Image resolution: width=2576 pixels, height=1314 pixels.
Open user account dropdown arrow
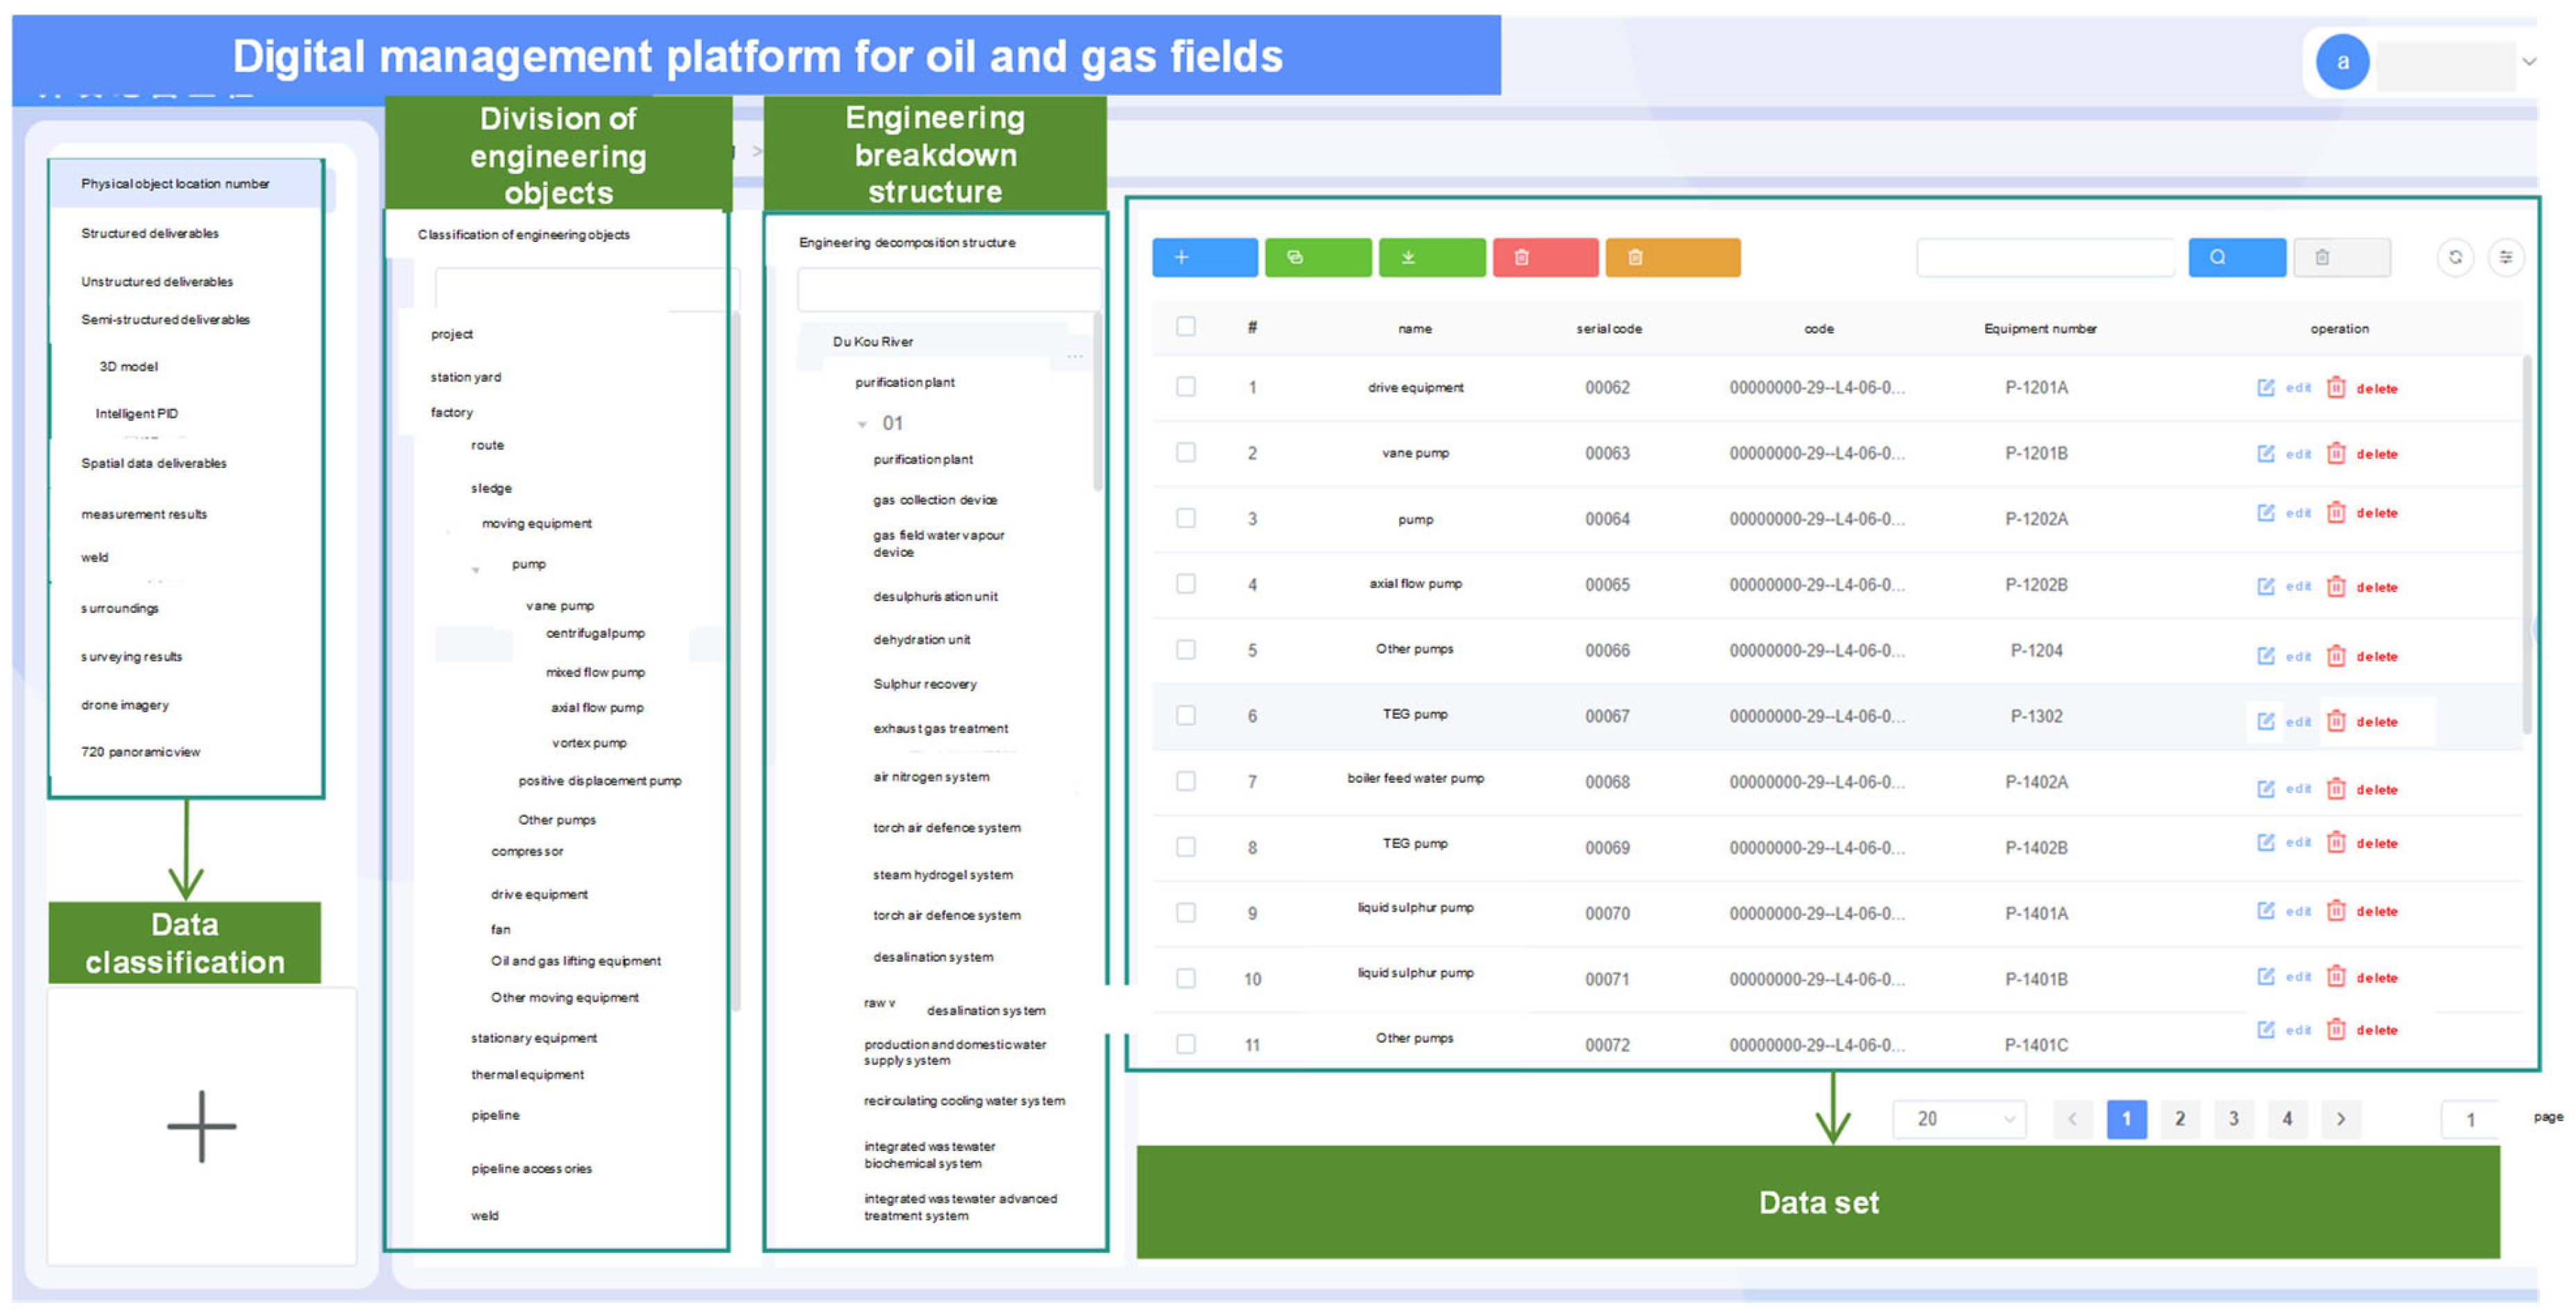point(2528,62)
